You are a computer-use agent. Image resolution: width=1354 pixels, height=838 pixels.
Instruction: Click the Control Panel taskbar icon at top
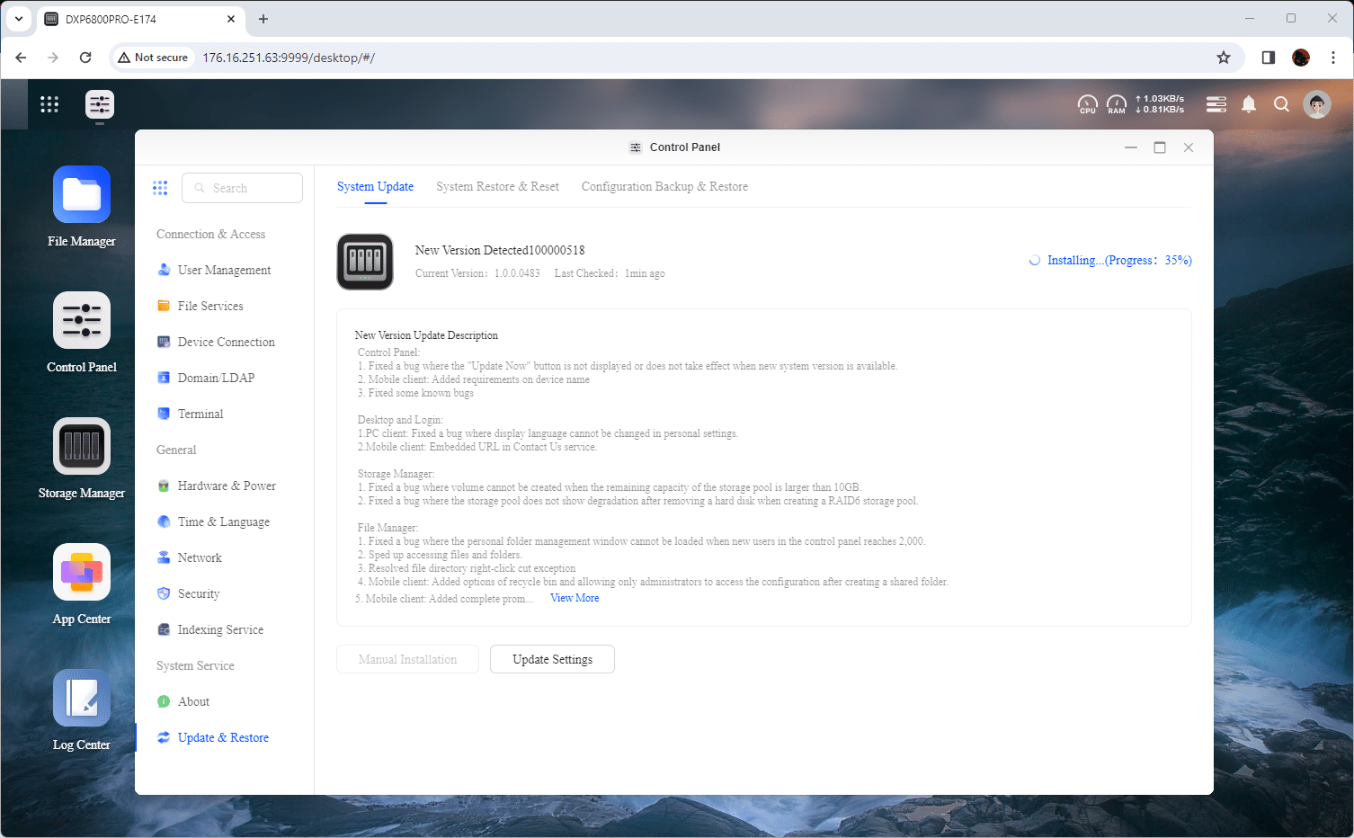pyautogui.click(x=100, y=104)
